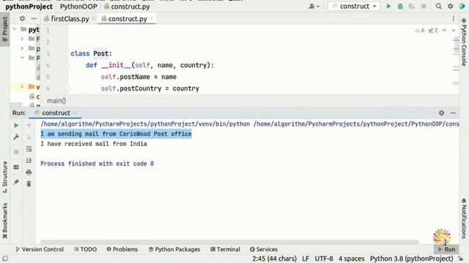Screen dimensions: 469x263
Task: Print the Run console output
Action: tap(29, 172)
